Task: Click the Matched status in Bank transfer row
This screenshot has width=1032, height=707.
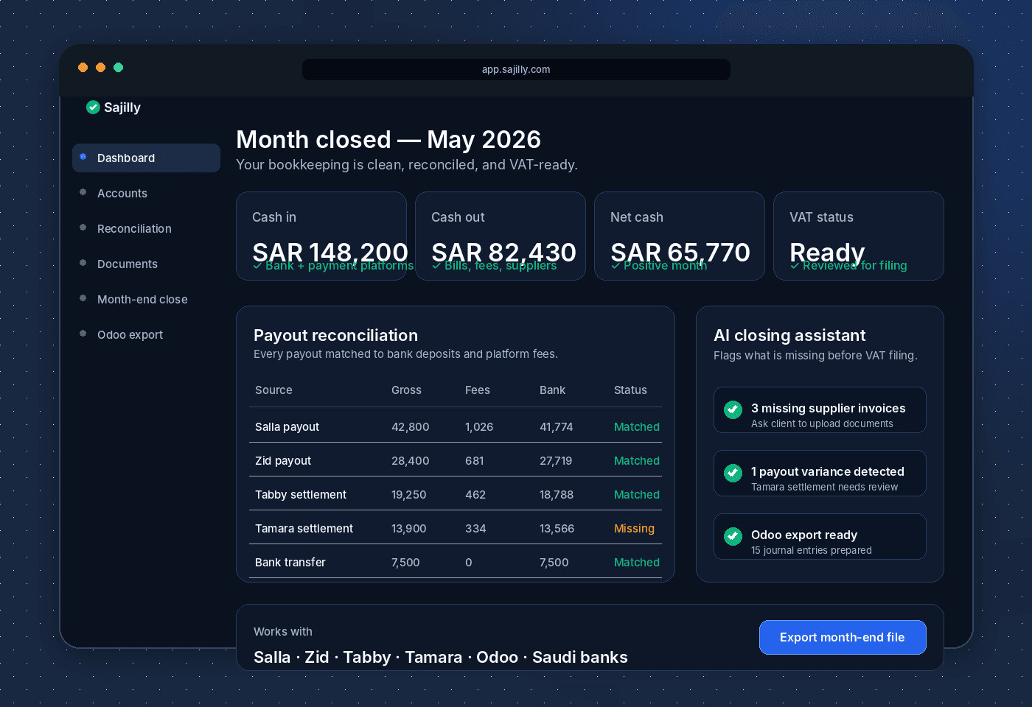Action: pos(637,563)
